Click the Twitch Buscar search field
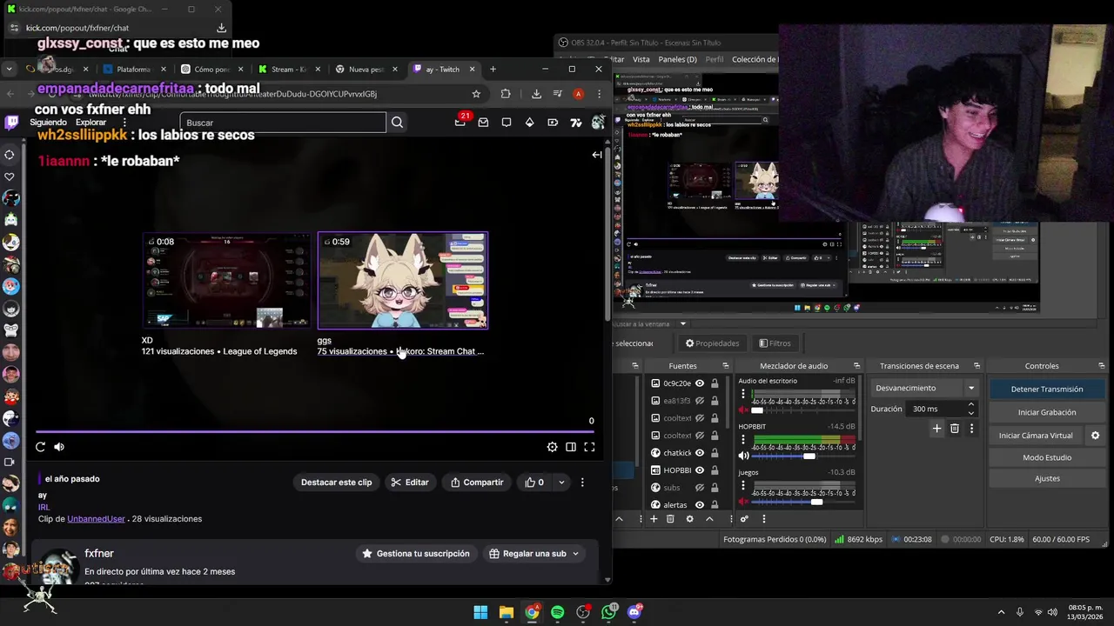Screen dimensions: 1114x626 [x=284, y=123]
